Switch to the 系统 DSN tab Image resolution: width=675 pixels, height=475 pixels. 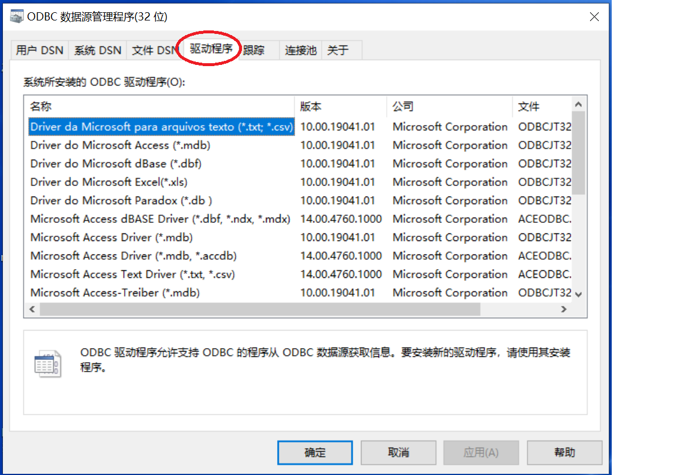(x=98, y=50)
